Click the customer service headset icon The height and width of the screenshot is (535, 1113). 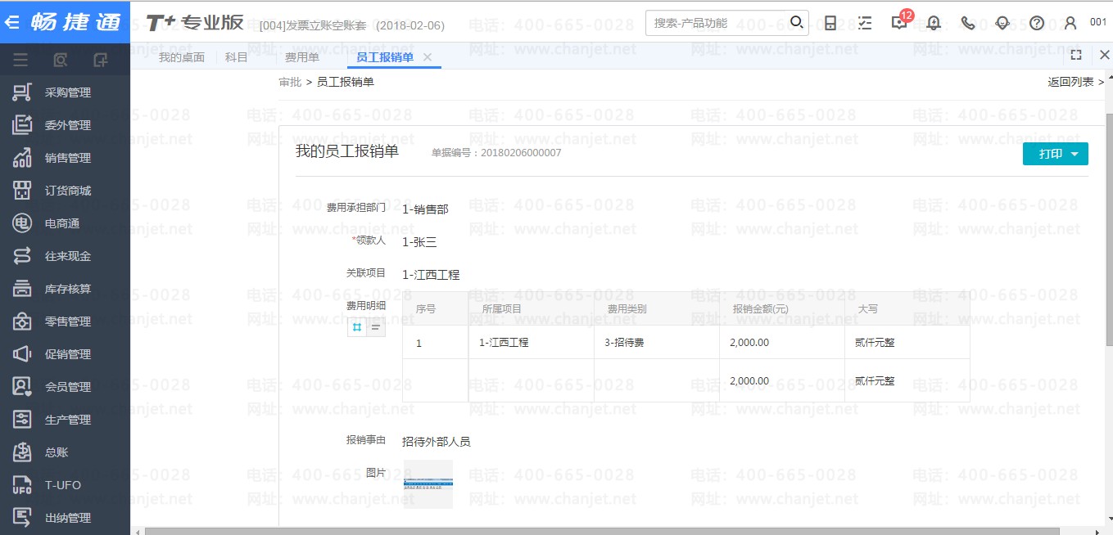tap(1002, 23)
